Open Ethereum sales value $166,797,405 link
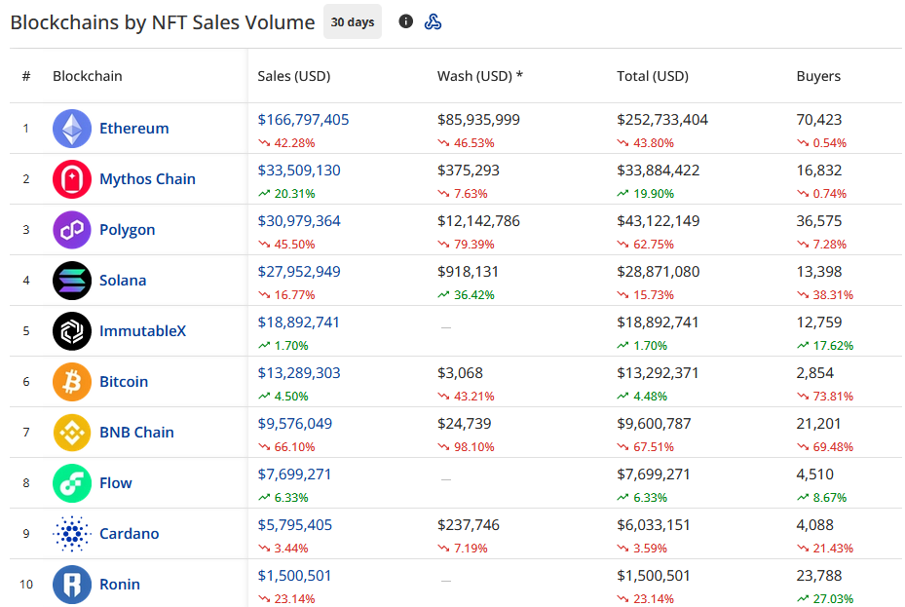 (303, 120)
